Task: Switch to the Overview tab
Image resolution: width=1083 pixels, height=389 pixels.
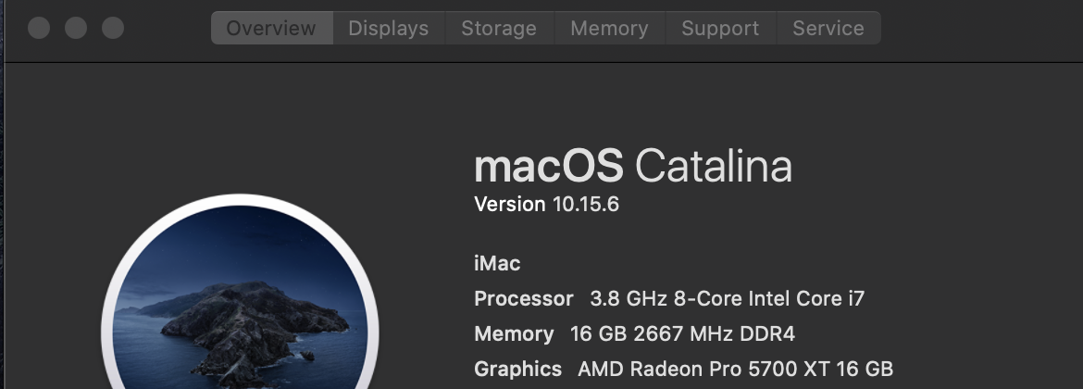Action: [x=272, y=28]
